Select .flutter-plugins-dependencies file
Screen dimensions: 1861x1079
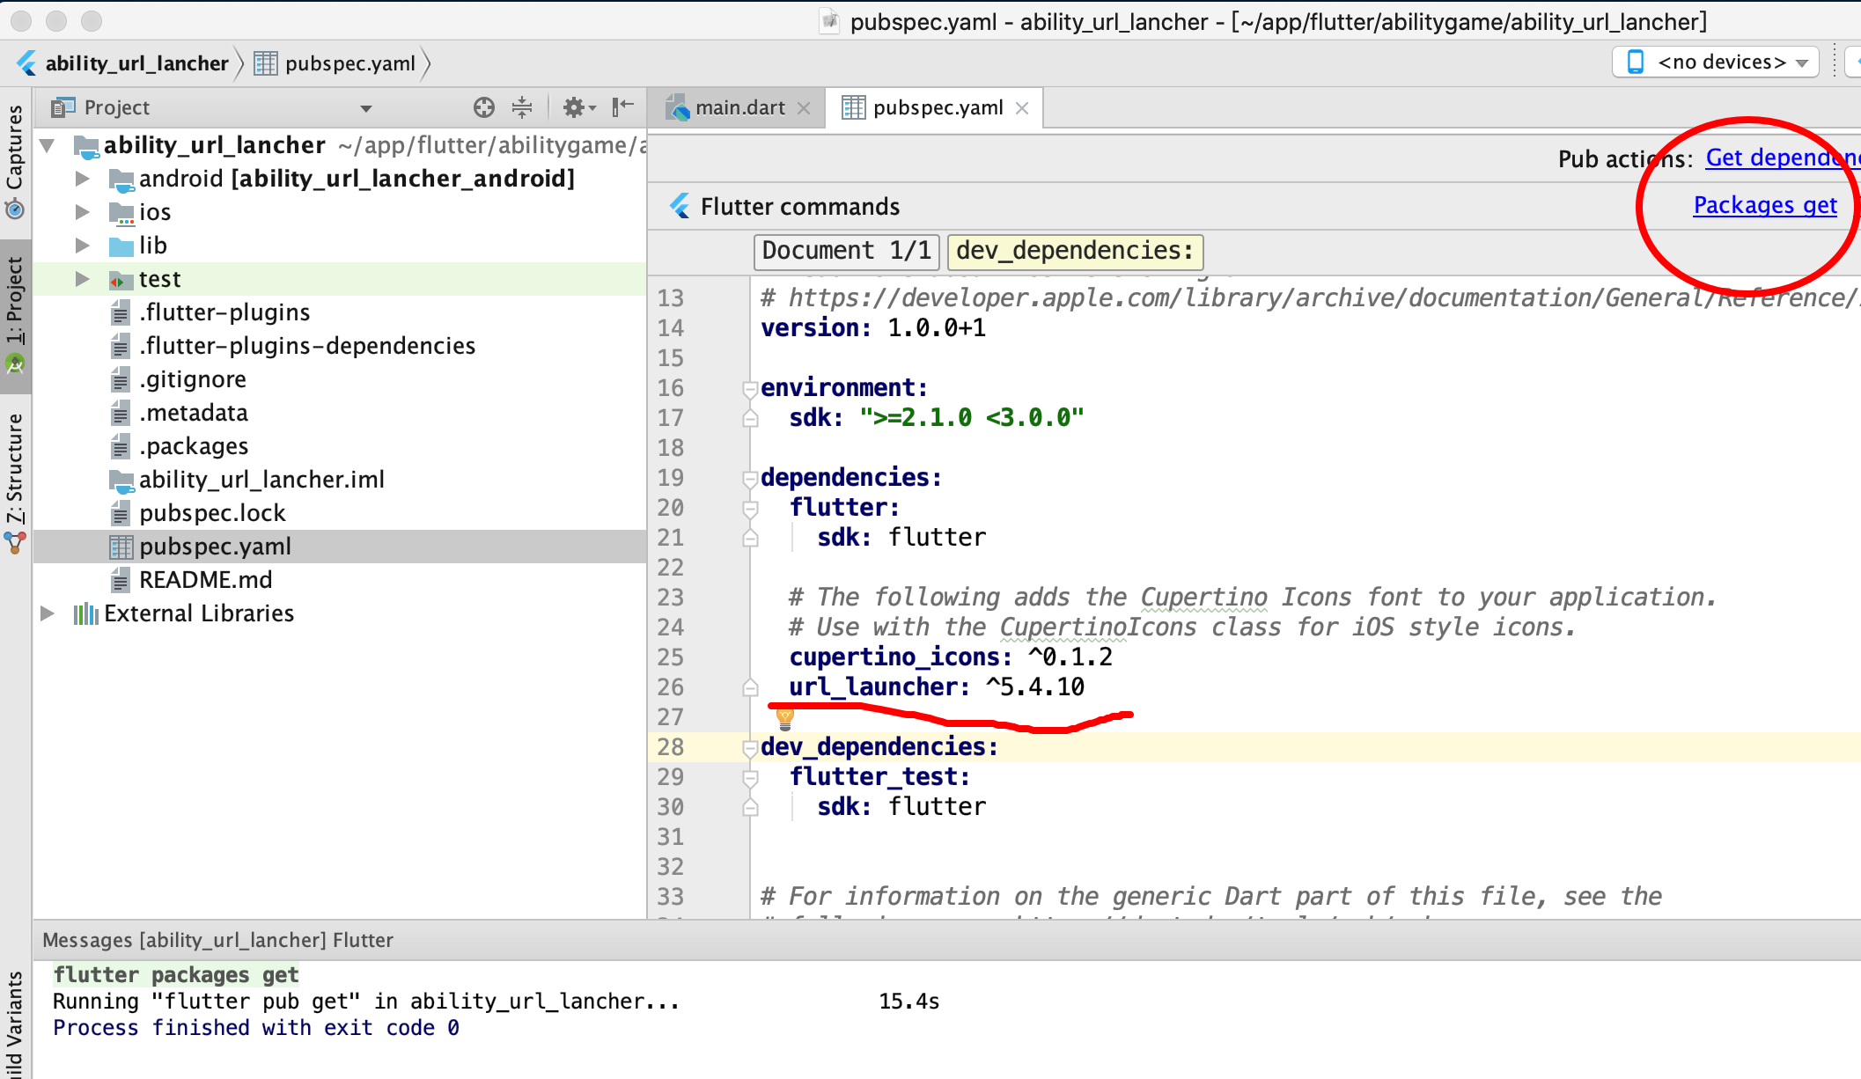tap(307, 346)
